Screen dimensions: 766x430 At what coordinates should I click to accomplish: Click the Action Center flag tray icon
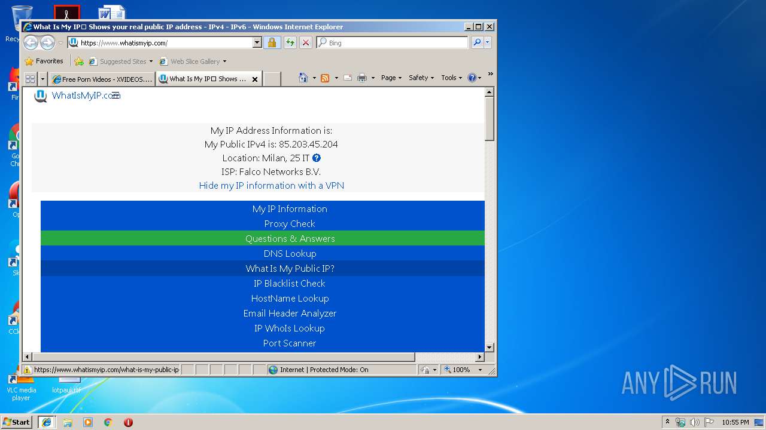(709, 422)
